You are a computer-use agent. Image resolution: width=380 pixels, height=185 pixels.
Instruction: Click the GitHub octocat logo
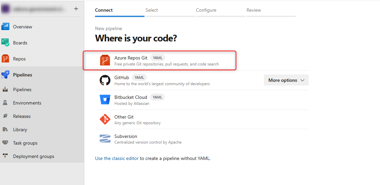105,80
